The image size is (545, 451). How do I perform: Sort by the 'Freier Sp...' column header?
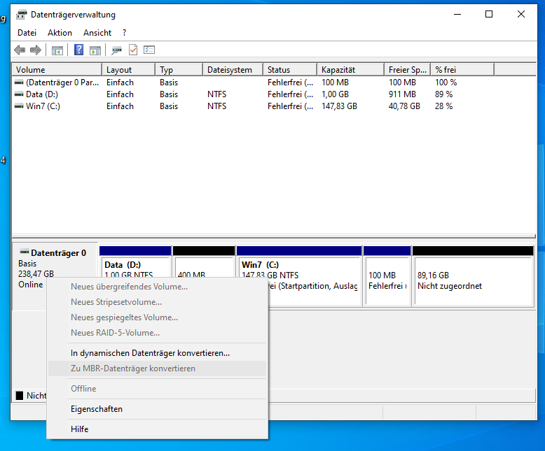point(408,70)
